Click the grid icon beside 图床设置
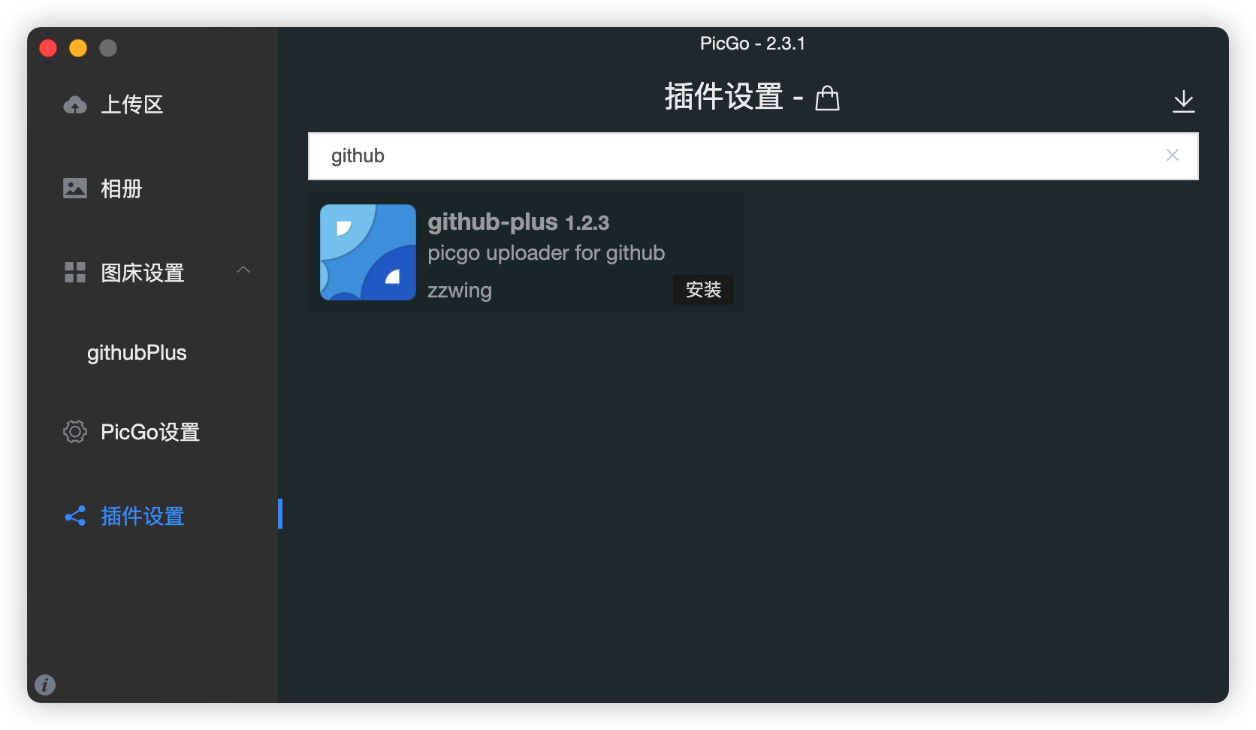The image size is (1256, 730). click(74, 272)
